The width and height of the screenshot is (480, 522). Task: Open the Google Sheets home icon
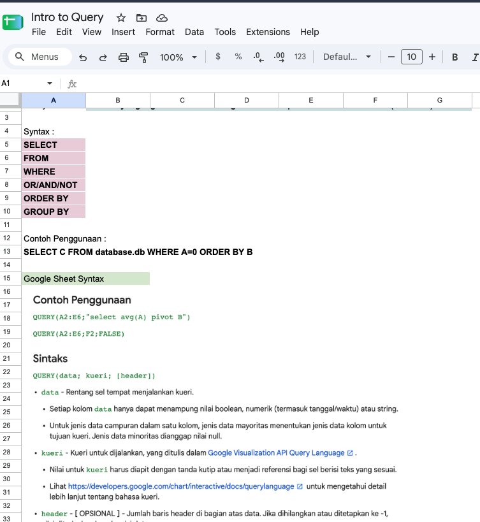click(x=13, y=23)
